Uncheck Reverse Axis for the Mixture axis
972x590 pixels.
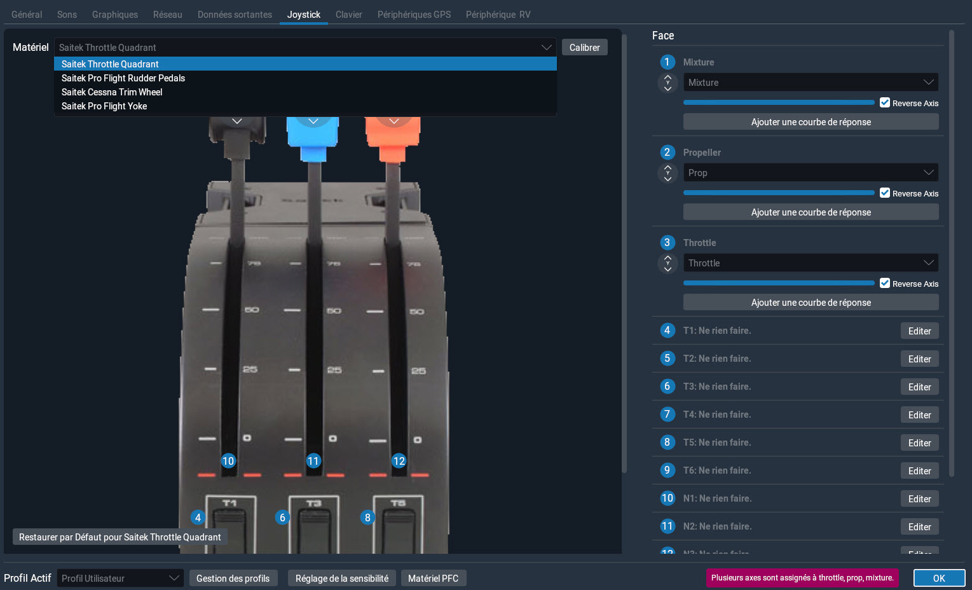[885, 103]
